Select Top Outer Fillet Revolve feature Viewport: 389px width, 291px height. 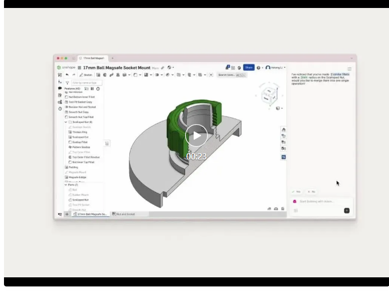coord(84,157)
